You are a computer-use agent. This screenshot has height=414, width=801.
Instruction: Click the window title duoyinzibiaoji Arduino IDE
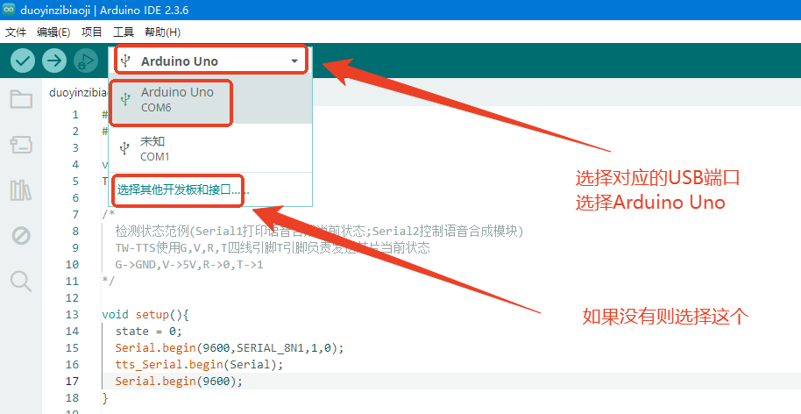[104, 10]
